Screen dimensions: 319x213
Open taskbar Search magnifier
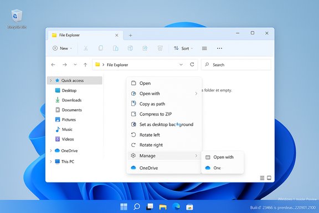coord(137,207)
